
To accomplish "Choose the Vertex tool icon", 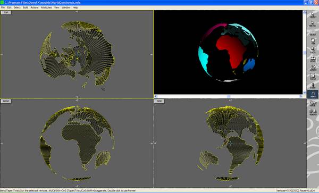I will [x=313, y=23].
